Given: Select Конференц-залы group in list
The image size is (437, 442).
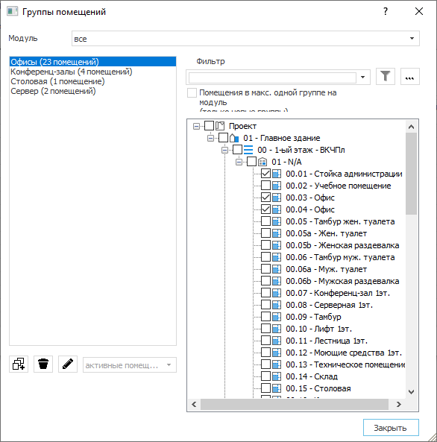Looking at the screenshot, I should (x=72, y=72).
